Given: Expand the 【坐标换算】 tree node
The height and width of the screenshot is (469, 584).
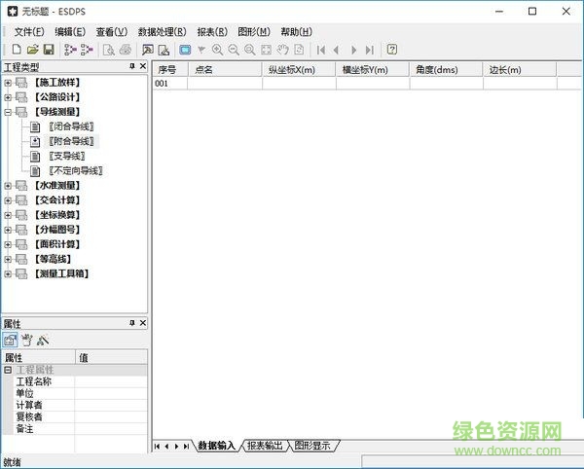Looking at the screenshot, I should [8, 215].
